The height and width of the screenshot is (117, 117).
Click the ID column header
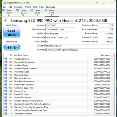coord(11,55)
